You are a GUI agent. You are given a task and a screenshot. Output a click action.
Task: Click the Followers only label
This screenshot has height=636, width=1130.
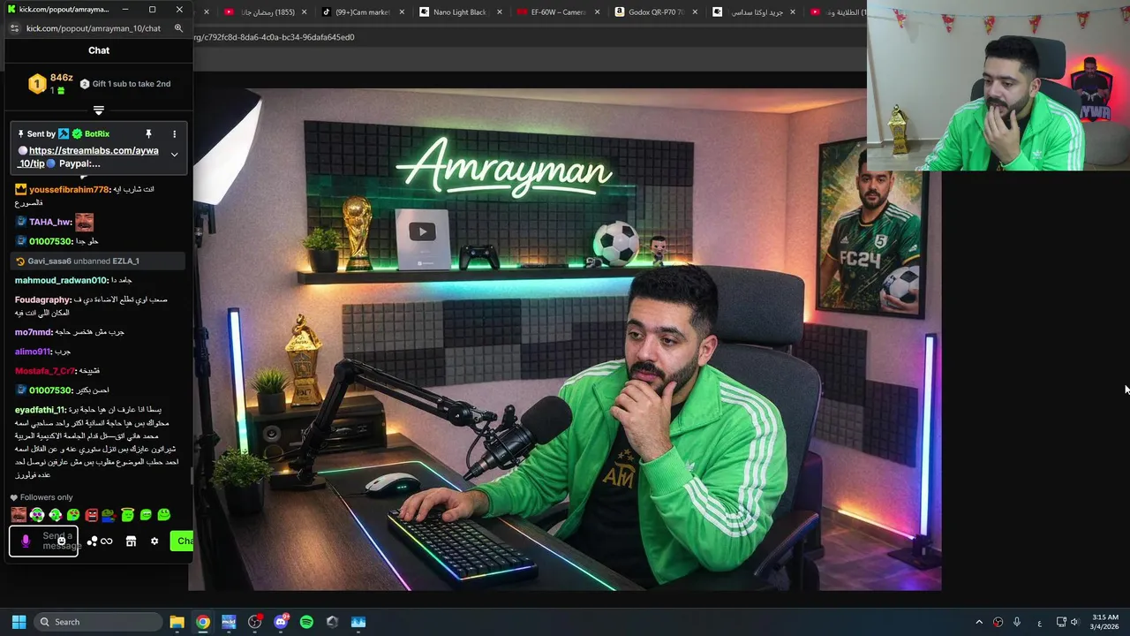[46, 498]
